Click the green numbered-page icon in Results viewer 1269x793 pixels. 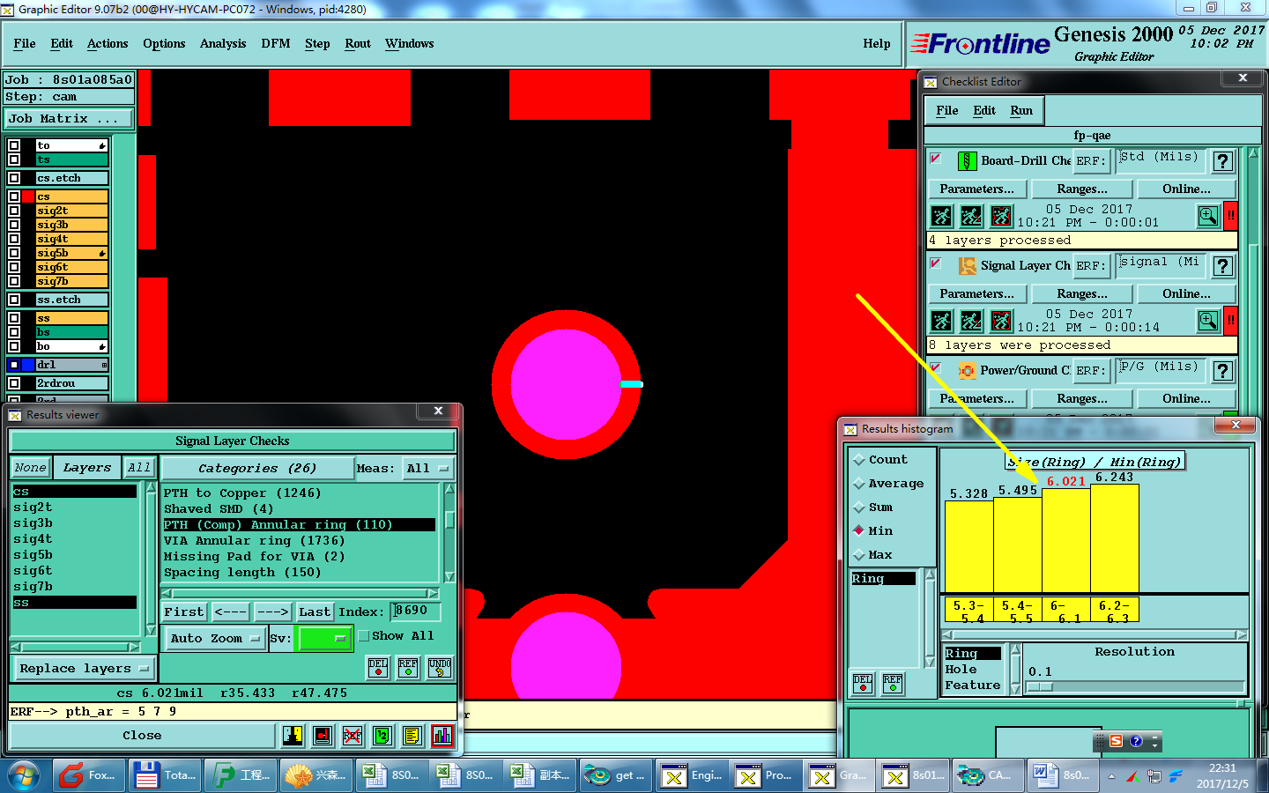coord(382,735)
